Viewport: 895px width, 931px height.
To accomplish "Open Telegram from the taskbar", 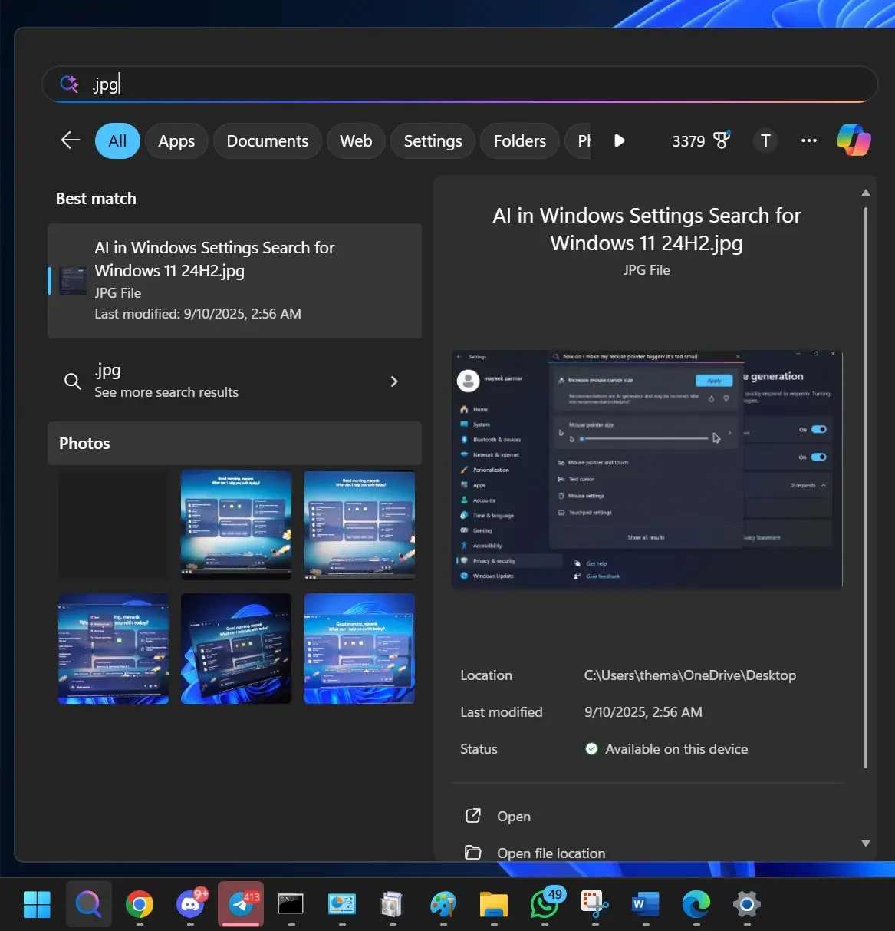I will coord(241,904).
